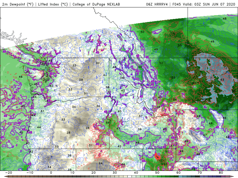This screenshot has height=178, width=238.
Task: Click the dewpoint value 63 on the map
Action: tap(222, 80)
